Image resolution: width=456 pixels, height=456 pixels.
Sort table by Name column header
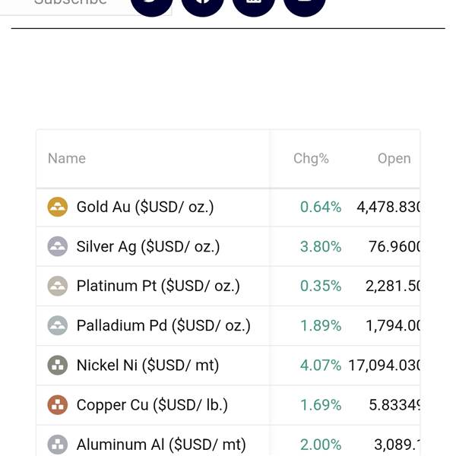coord(67,159)
